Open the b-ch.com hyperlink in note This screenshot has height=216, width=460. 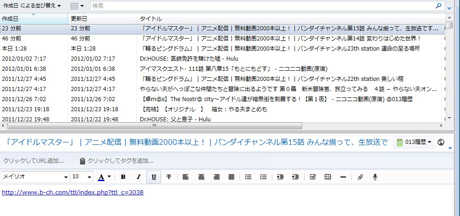73,193
